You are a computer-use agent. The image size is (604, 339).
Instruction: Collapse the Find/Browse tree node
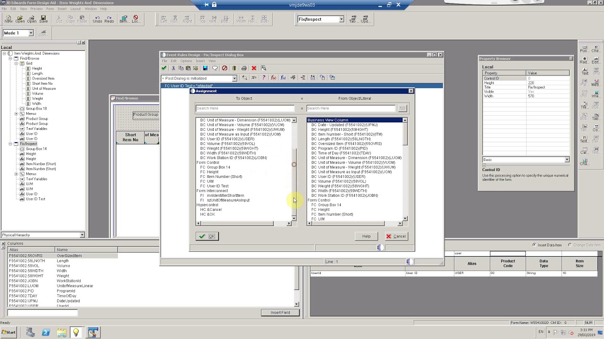coord(10,58)
